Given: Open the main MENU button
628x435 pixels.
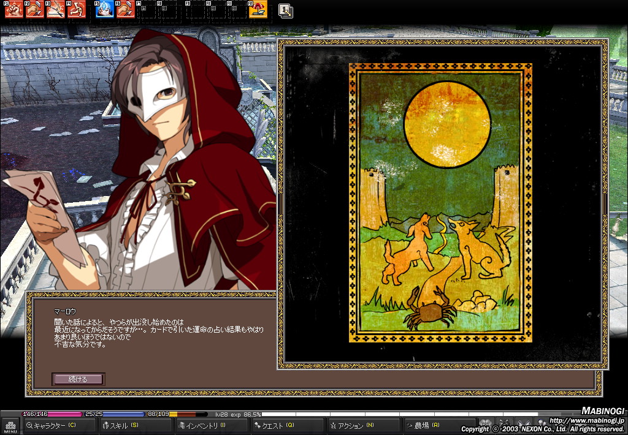Looking at the screenshot, I should pos(10,426).
